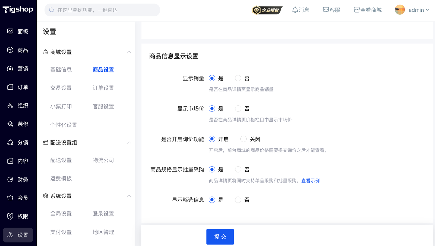The image size is (435, 246).
Task: Open the 查看示例 link
Action: click(310, 181)
